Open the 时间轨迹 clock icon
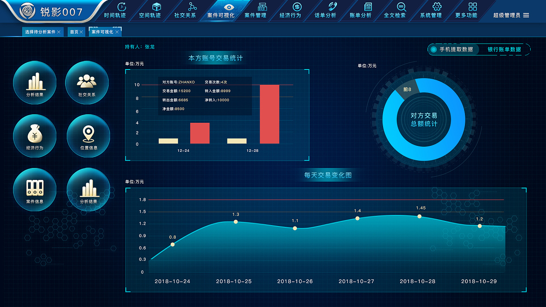This screenshot has height=307, width=546. (x=122, y=7)
